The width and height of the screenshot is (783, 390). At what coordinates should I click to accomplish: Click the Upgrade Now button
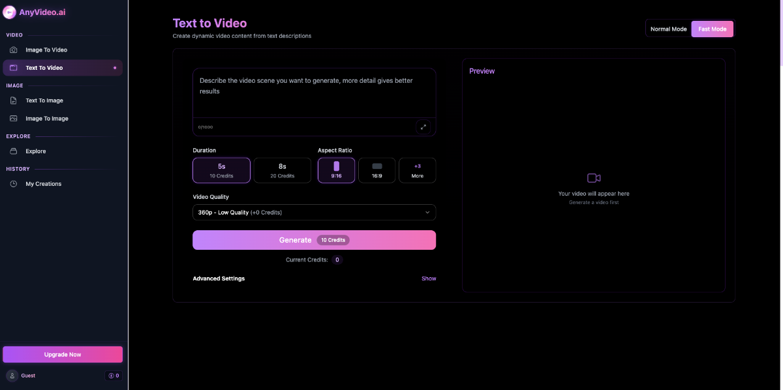coord(63,354)
